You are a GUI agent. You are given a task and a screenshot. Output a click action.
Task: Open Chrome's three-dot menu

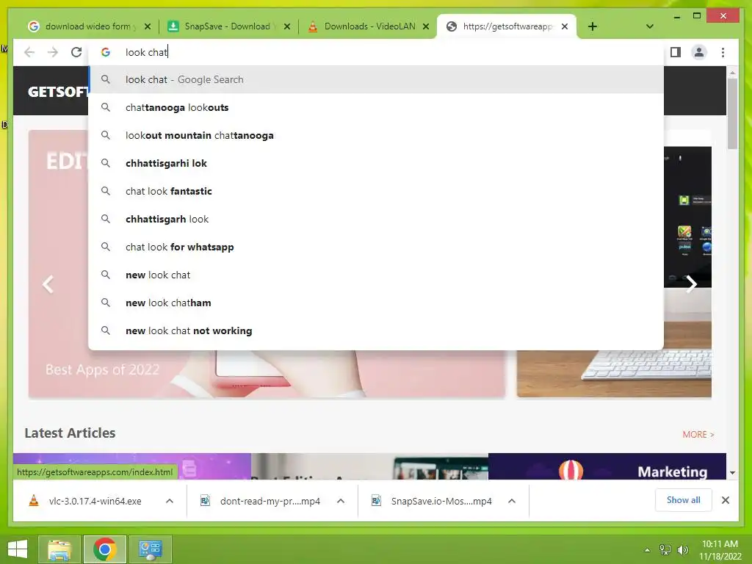[x=723, y=52]
